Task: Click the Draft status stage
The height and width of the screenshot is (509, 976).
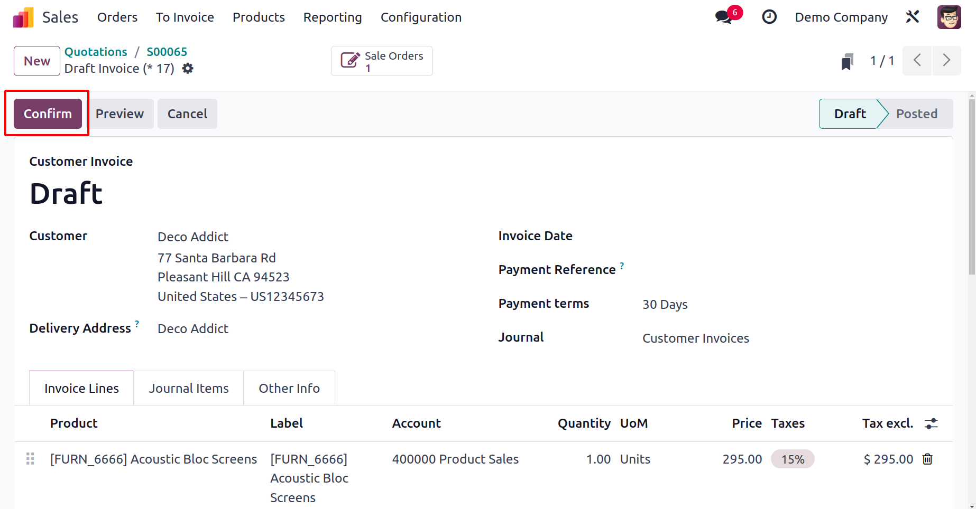Action: tap(850, 114)
